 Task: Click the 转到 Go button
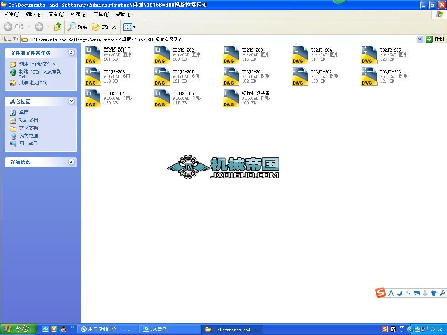(x=435, y=39)
